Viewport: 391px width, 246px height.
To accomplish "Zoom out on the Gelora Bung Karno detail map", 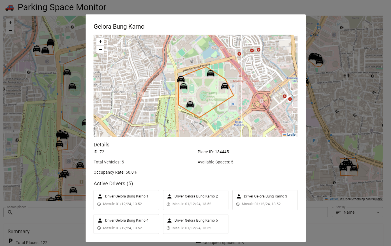I will tap(100, 49).
